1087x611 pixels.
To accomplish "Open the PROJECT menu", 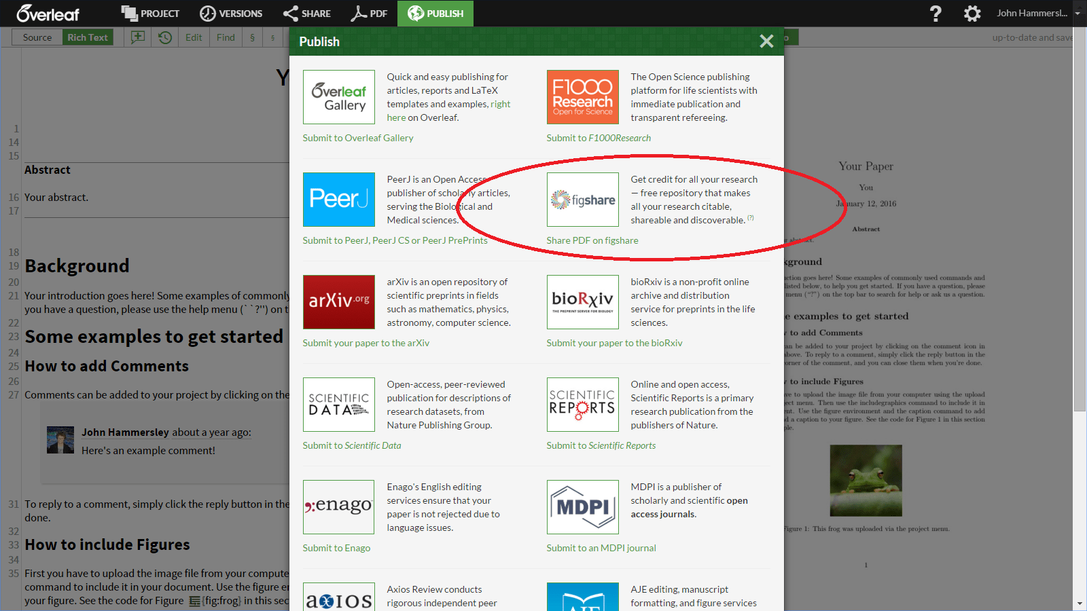I will 150,14.
